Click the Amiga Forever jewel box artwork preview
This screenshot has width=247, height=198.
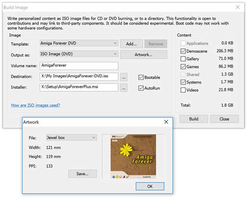133,156
